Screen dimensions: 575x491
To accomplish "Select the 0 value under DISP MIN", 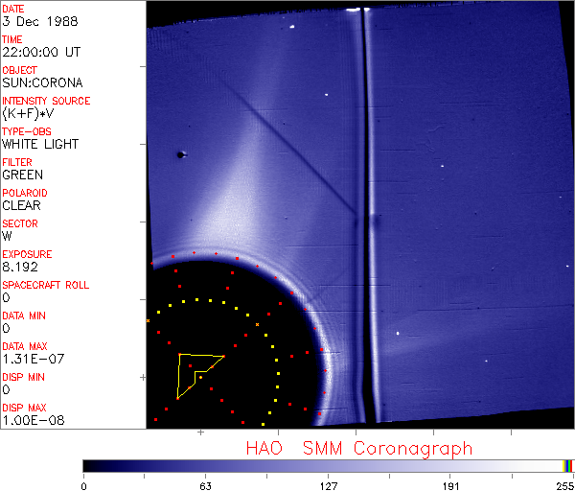I will click(x=6, y=389).
